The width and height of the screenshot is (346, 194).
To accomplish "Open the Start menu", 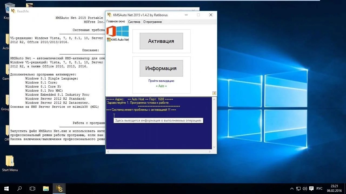I will tap(6, 188).
